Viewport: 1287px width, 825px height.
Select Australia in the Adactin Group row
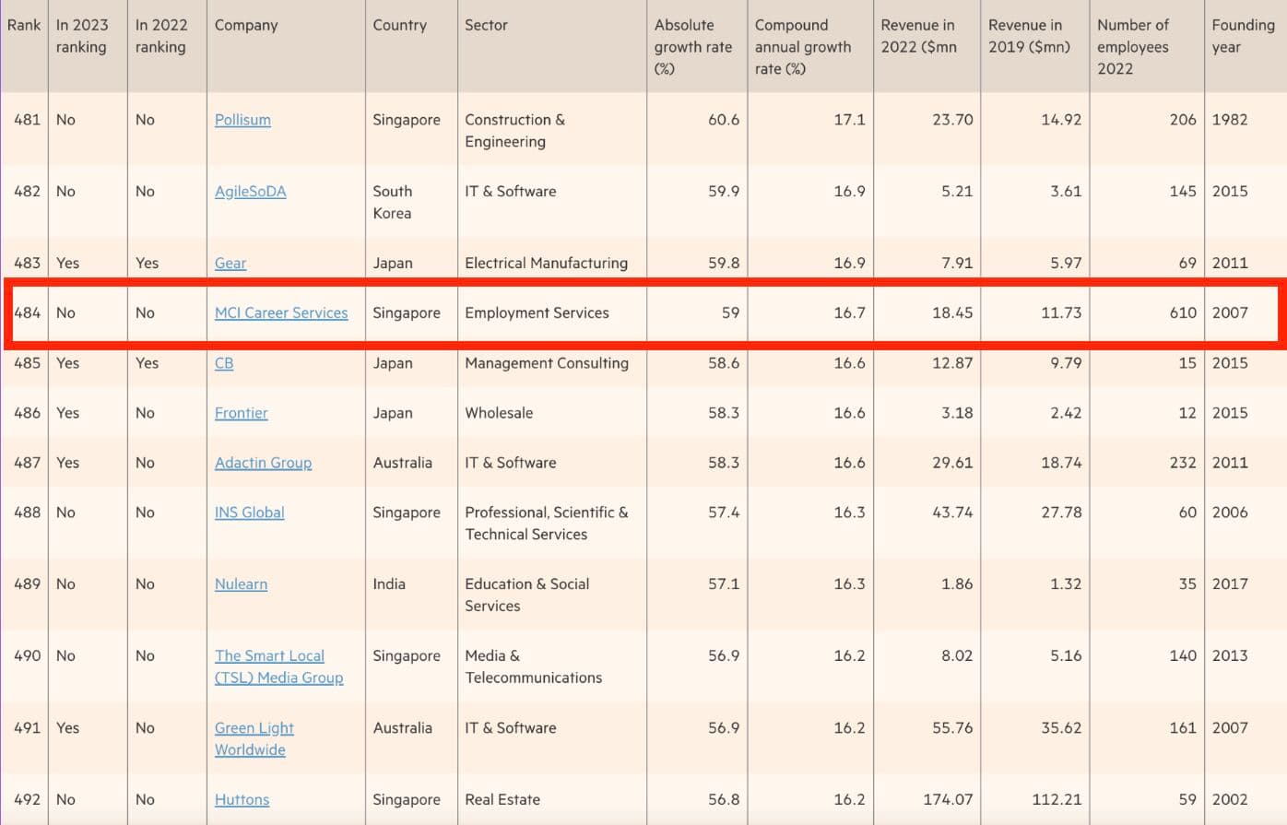point(402,463)
